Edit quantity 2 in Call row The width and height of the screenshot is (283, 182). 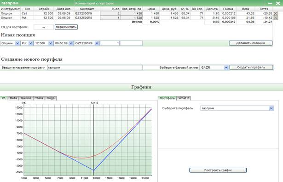click(110, 13)
